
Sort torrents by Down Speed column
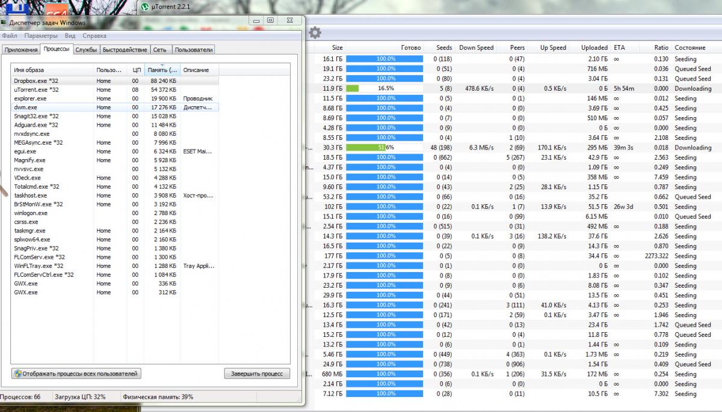[x=476, y=47]
